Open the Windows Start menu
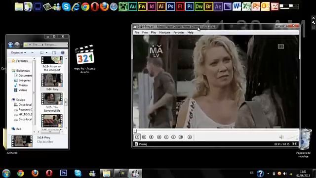The height and width of the screenshot is (178, 316). [6, 174]
